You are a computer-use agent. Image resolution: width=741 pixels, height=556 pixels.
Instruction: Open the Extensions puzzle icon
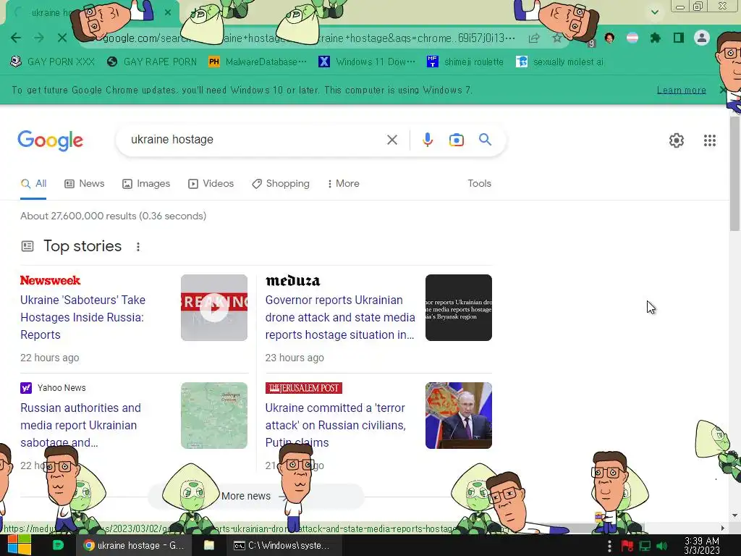656,38
